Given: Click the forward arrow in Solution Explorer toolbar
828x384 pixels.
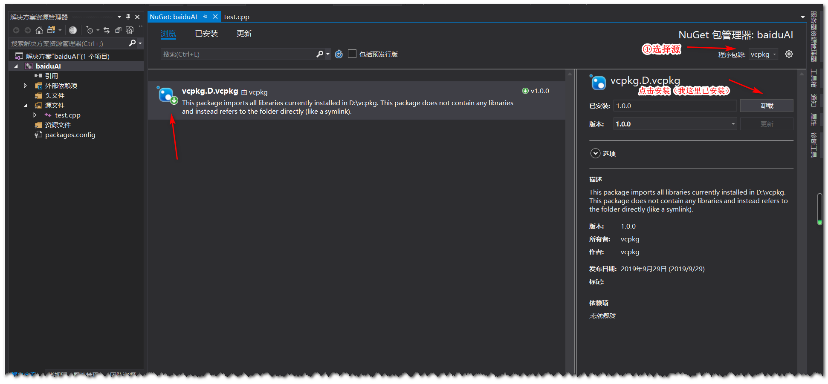Looking at the screenshot, I should [x=28, y=30].
